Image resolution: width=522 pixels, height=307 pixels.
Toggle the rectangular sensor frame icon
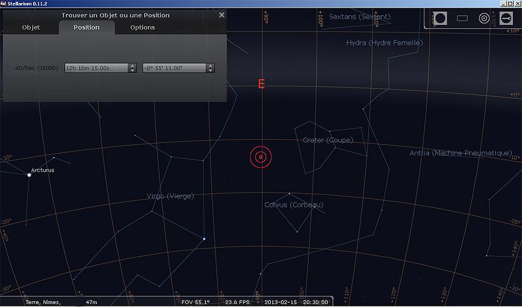click(x=462, y=19)
